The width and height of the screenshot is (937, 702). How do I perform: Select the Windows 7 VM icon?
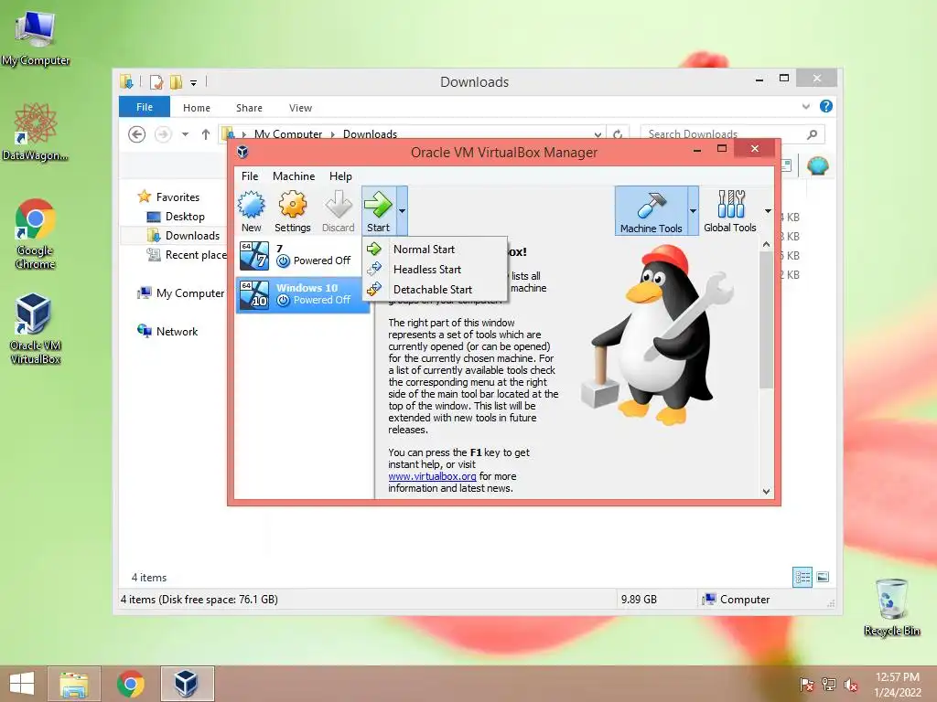(254, 256)
